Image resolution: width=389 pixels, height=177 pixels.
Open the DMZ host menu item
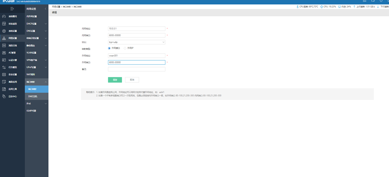pyautogui.click(x=36, y=96)
